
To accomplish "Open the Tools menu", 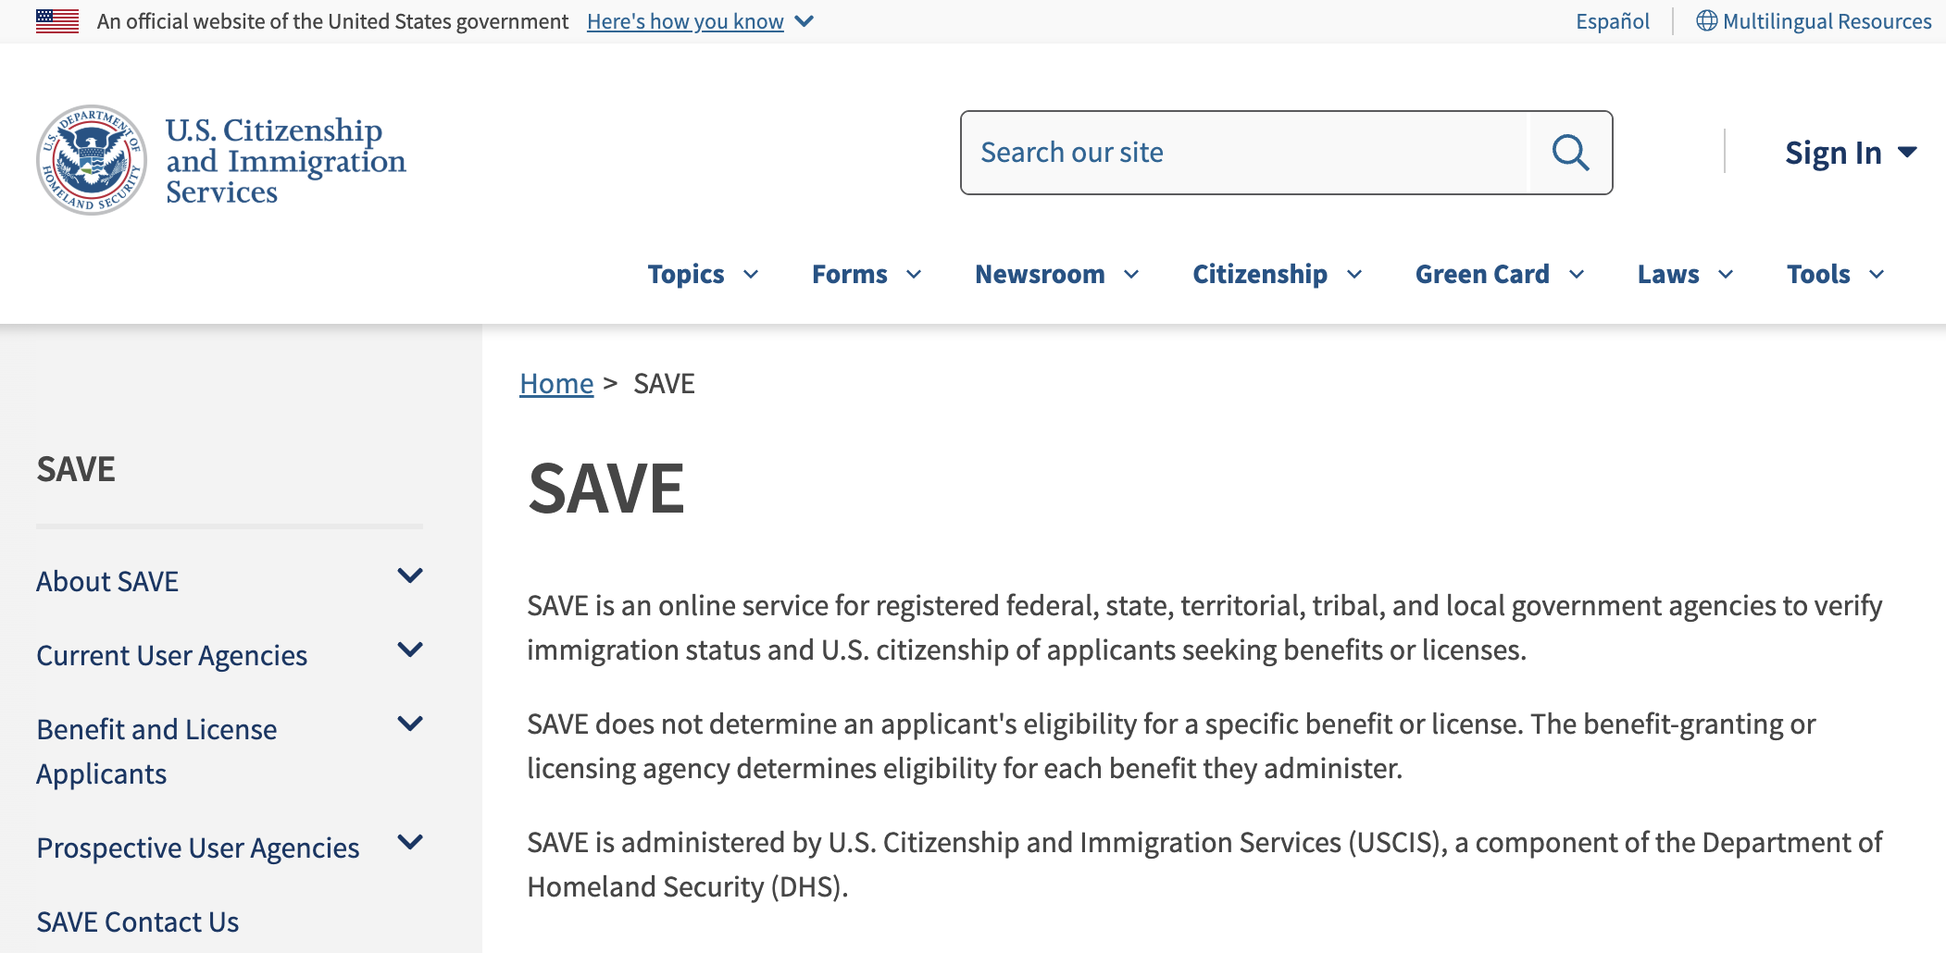I will coord(1835,275).
